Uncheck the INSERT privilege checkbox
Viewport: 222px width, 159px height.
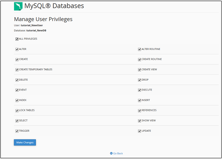[139, 100]
